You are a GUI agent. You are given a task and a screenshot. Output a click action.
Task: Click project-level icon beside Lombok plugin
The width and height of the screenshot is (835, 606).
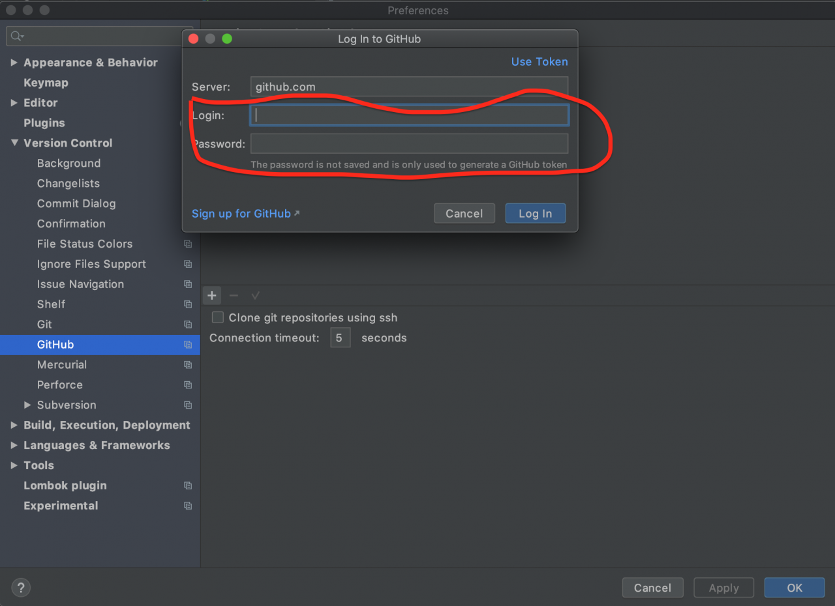coord(188,486)
